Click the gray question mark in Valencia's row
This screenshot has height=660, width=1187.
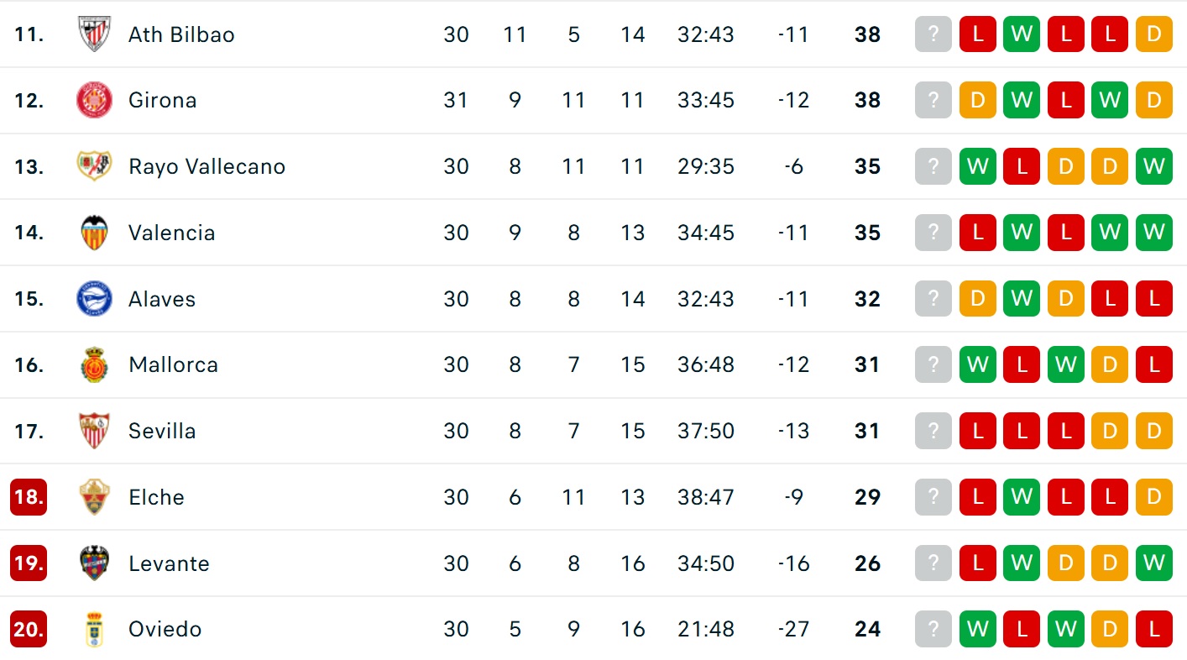coord(933,233)
